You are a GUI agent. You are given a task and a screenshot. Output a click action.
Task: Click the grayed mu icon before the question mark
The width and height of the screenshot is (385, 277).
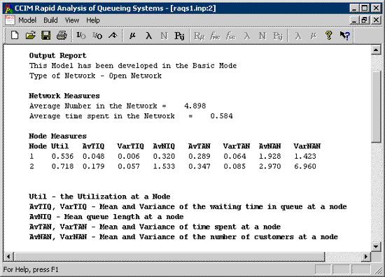[313, 36]
